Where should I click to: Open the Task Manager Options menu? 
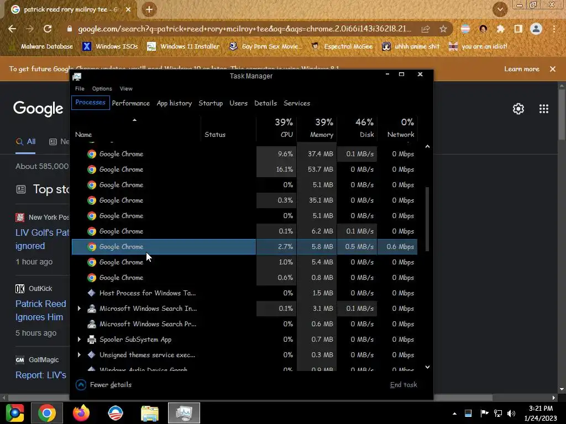102,89
